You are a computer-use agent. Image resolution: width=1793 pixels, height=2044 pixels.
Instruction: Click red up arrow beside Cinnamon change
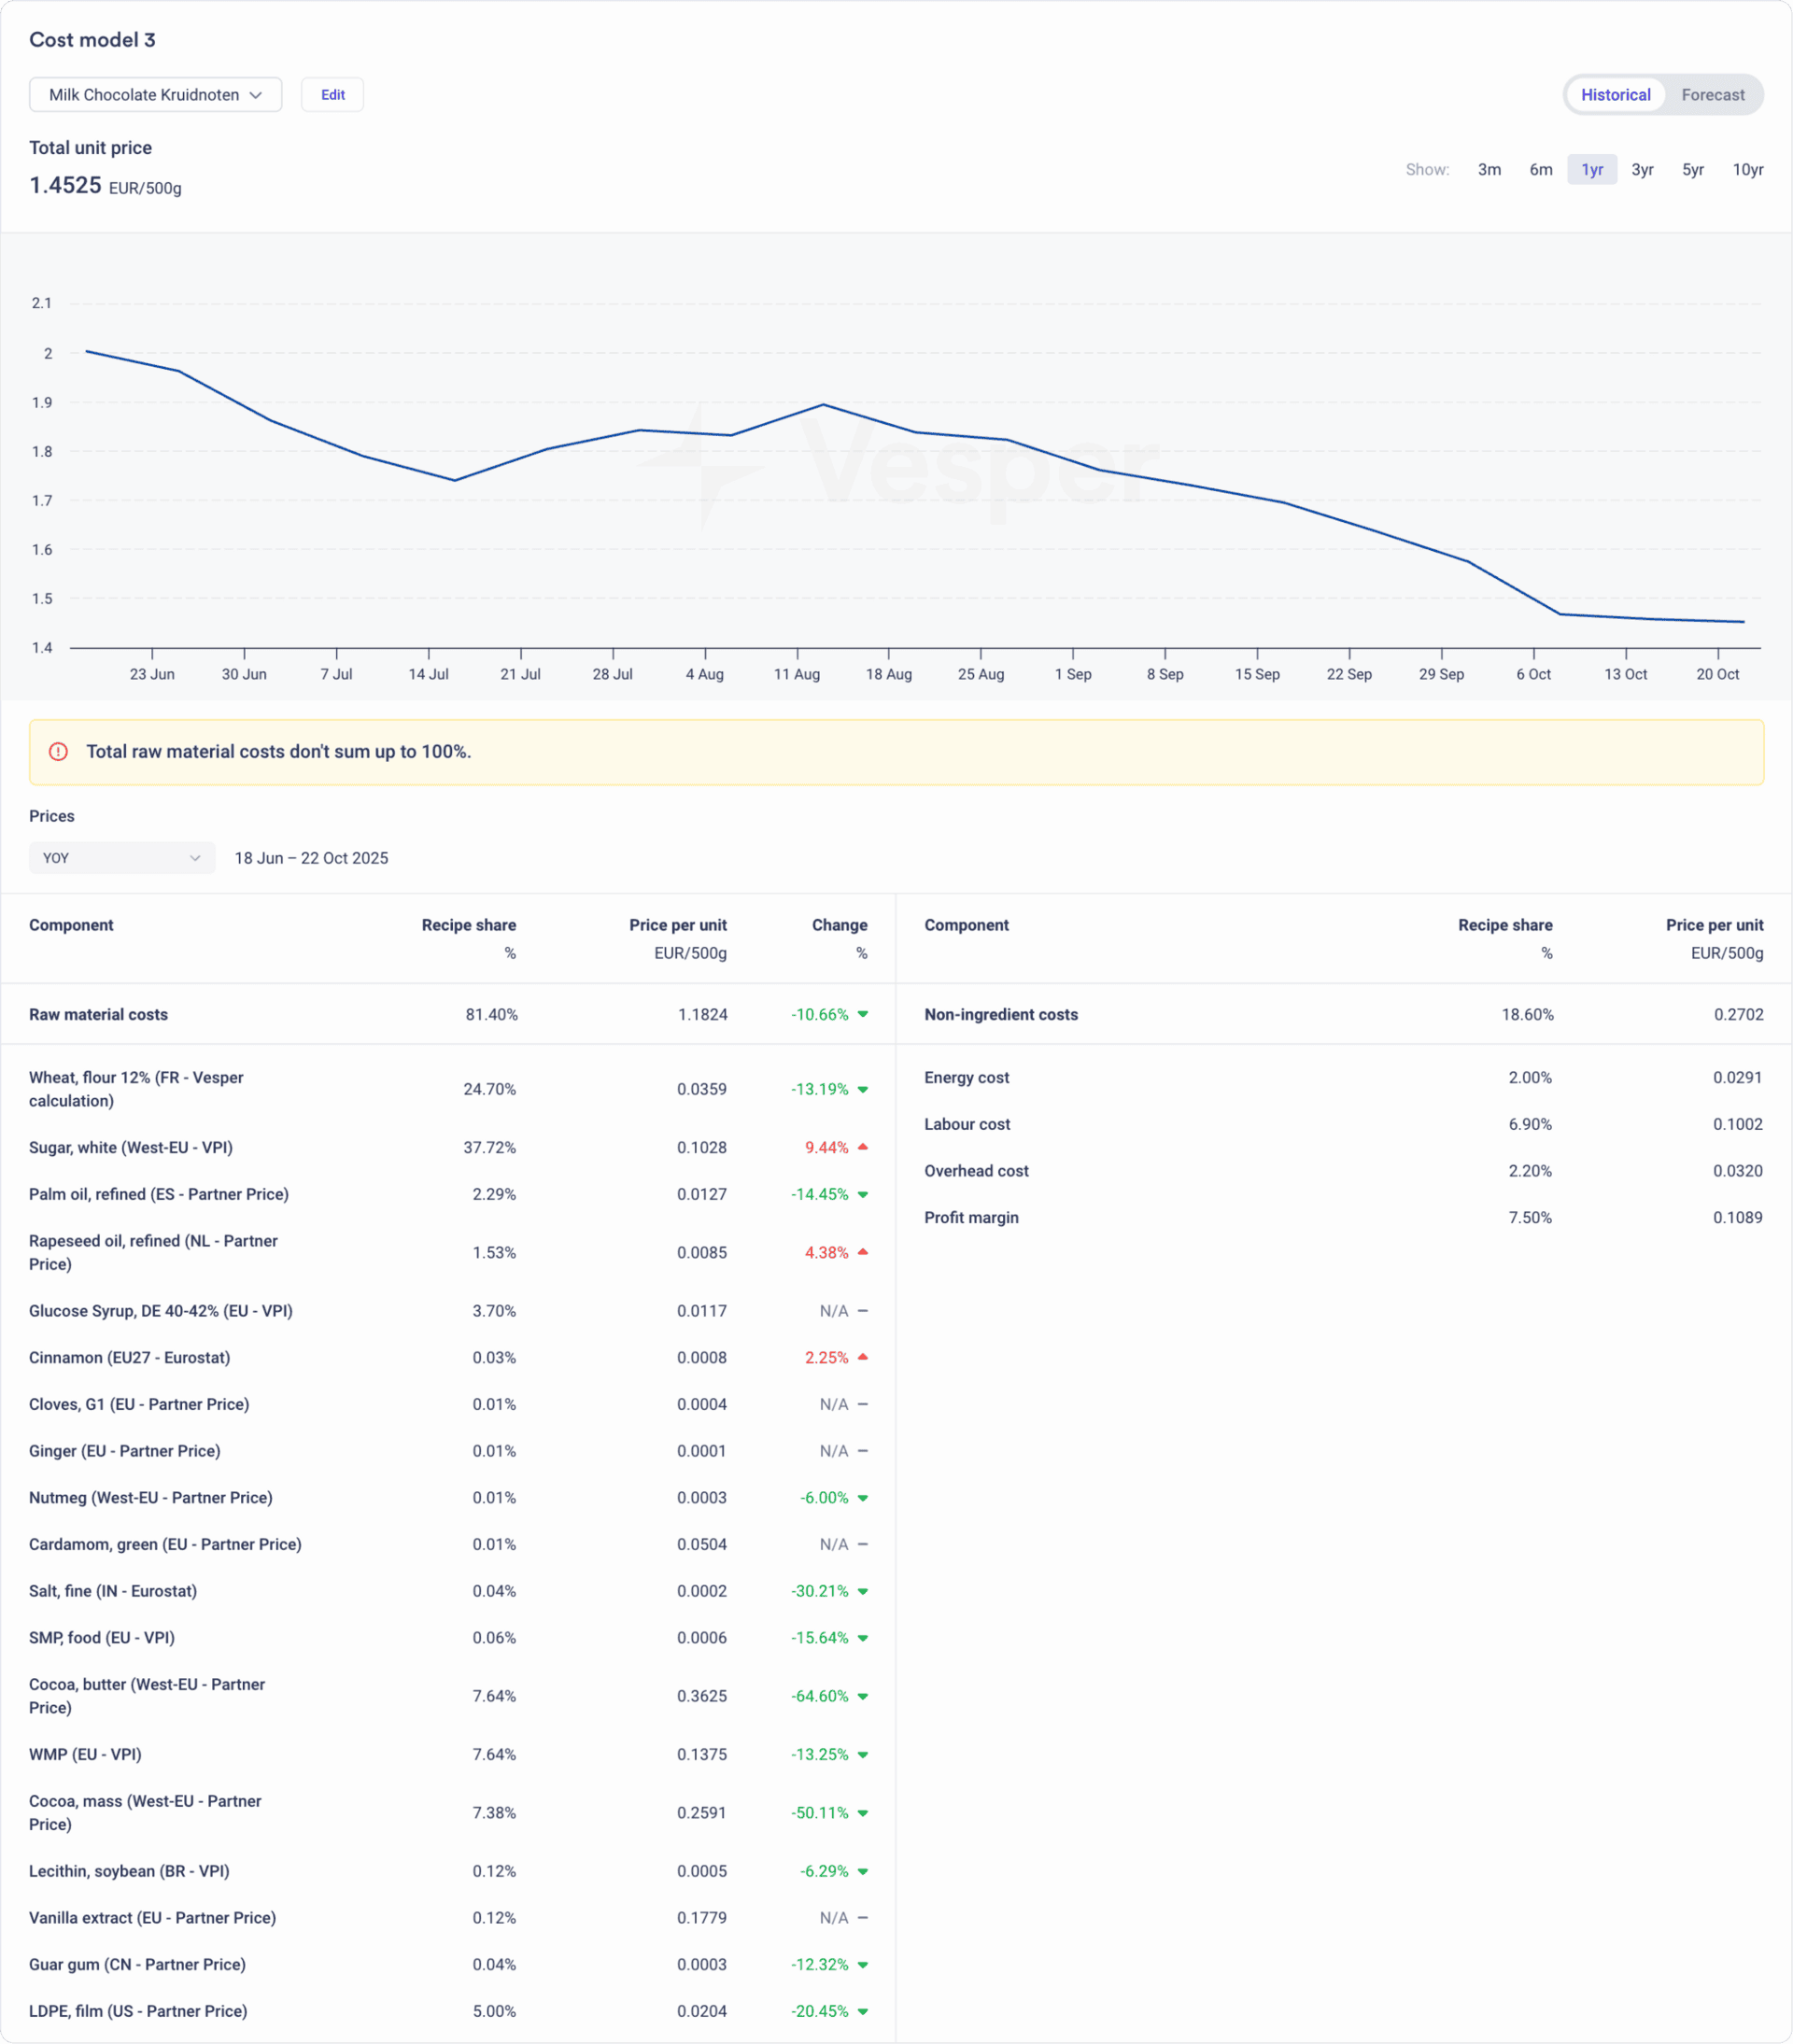(x=863, y=1357)
